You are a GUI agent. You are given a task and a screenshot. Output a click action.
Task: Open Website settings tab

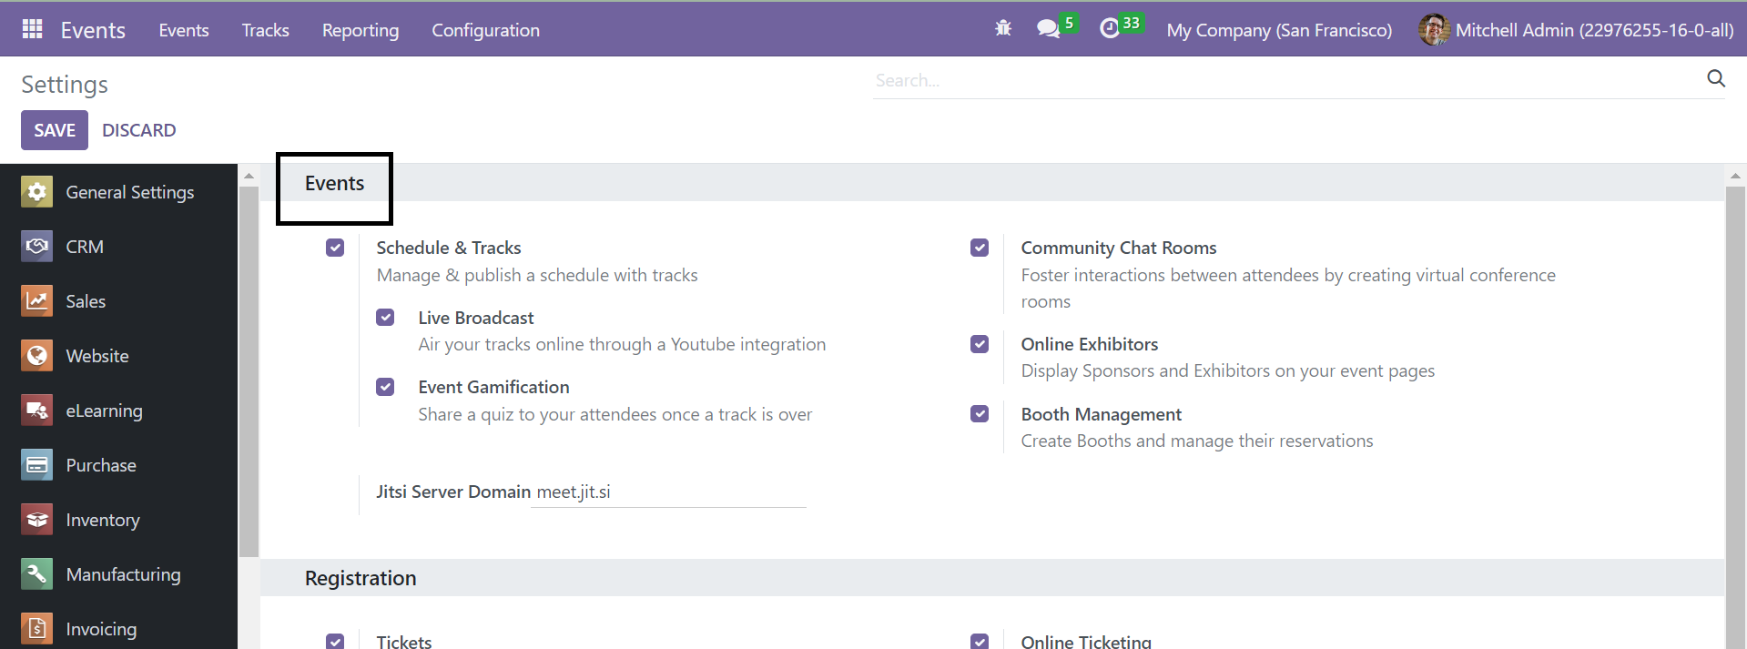coord(97,356)
